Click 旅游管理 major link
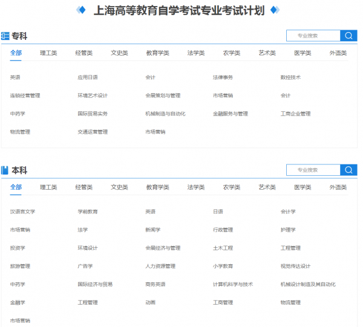Viewport: 363px width, 327px height. (x=20, y=266)
